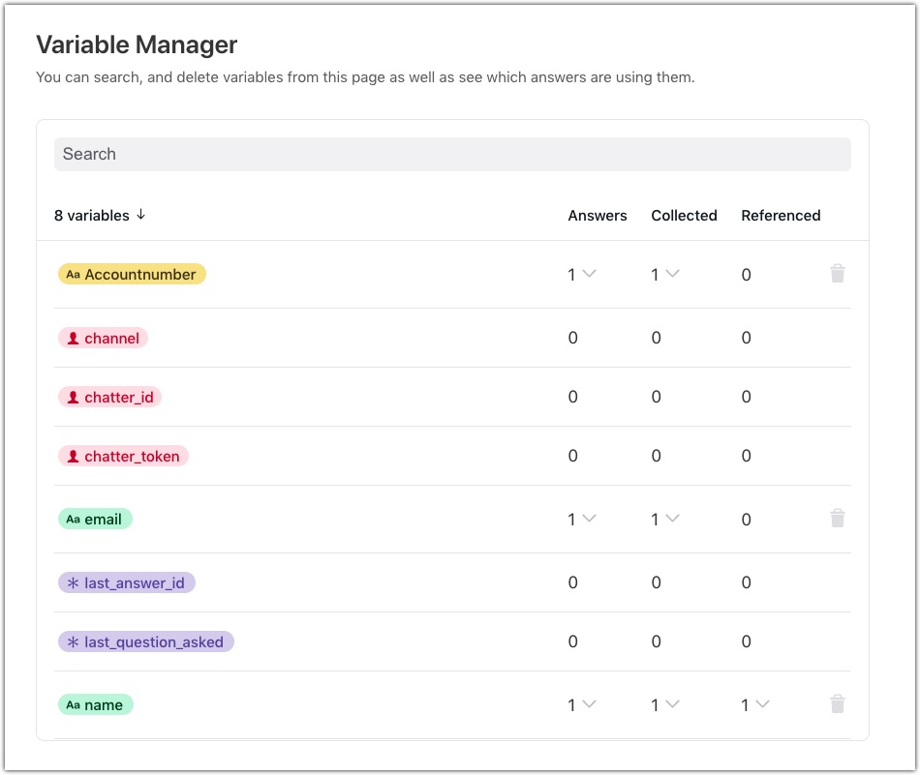Screen dimensions: 920x775
Task: Select the yellow Accountnumber variable tag
Action: click(x=132, y=275)
